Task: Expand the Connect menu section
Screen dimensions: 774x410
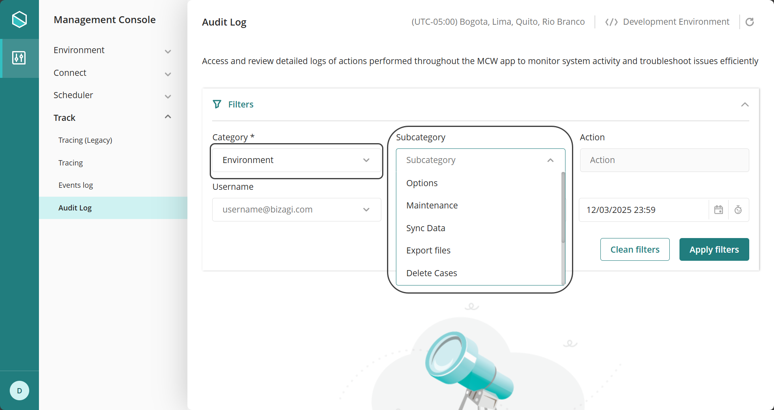Action: 168,74
